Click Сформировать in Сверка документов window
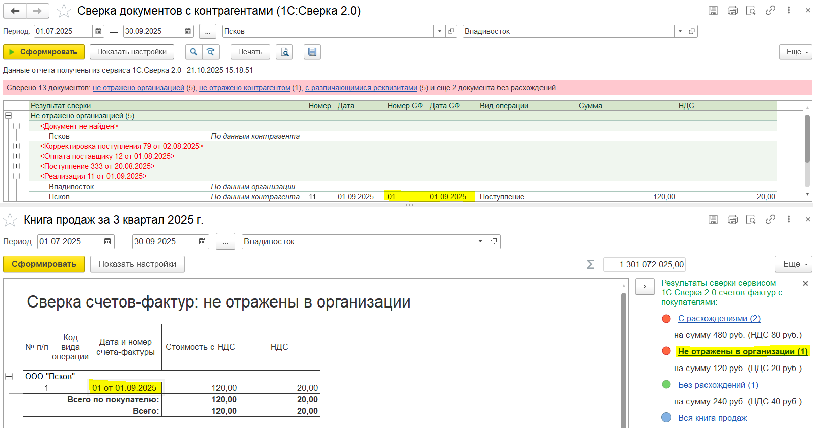The image size is (813, 428). [x=44, y=52]
